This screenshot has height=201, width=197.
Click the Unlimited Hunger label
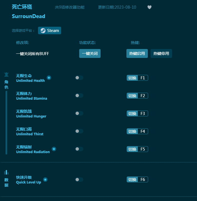(31, 116)
